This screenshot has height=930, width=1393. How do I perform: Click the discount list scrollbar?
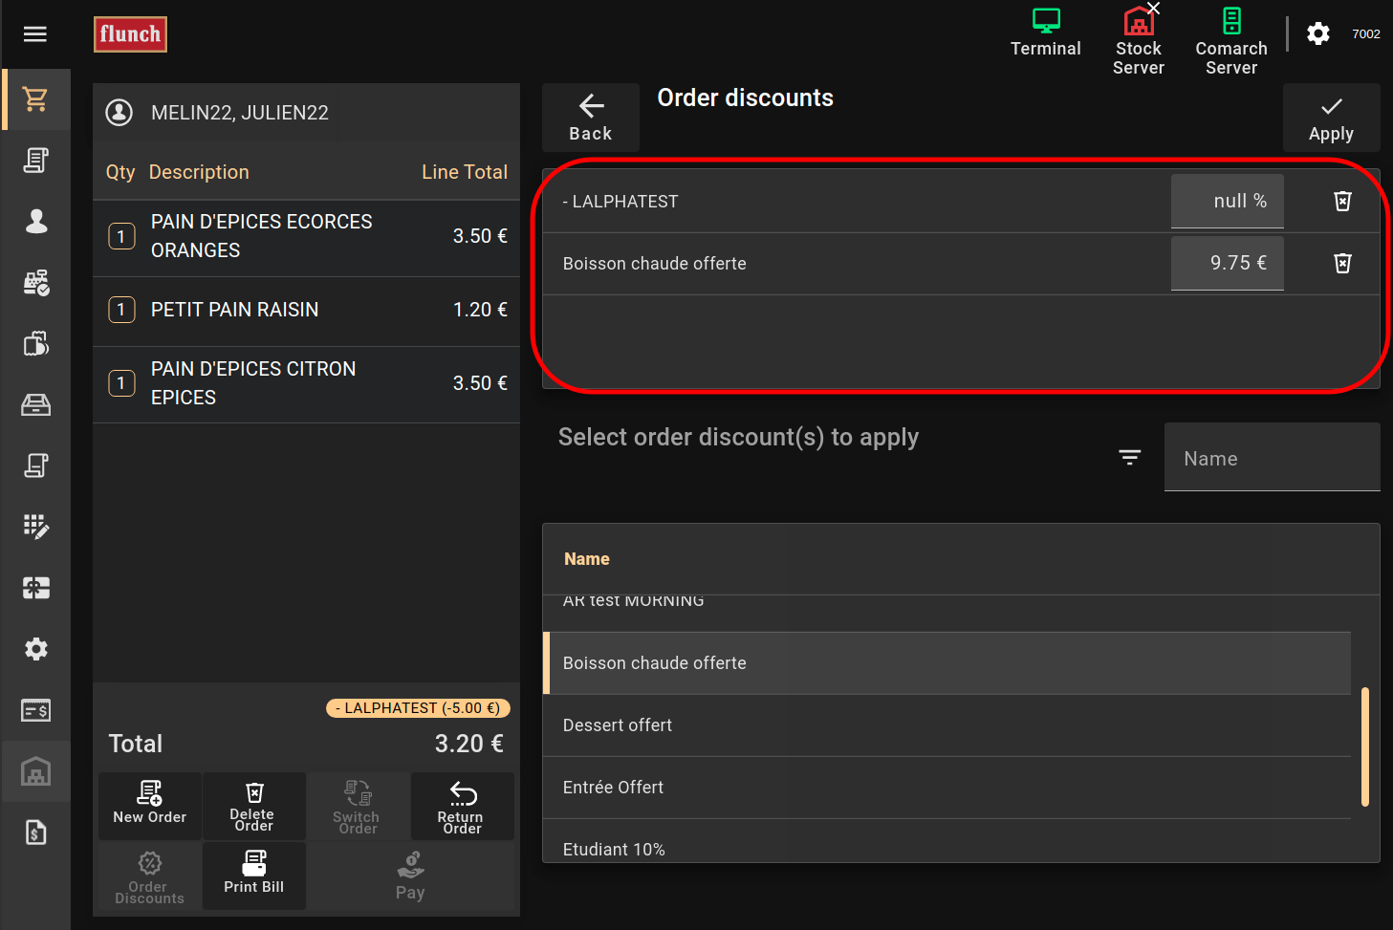point(1364,746)
